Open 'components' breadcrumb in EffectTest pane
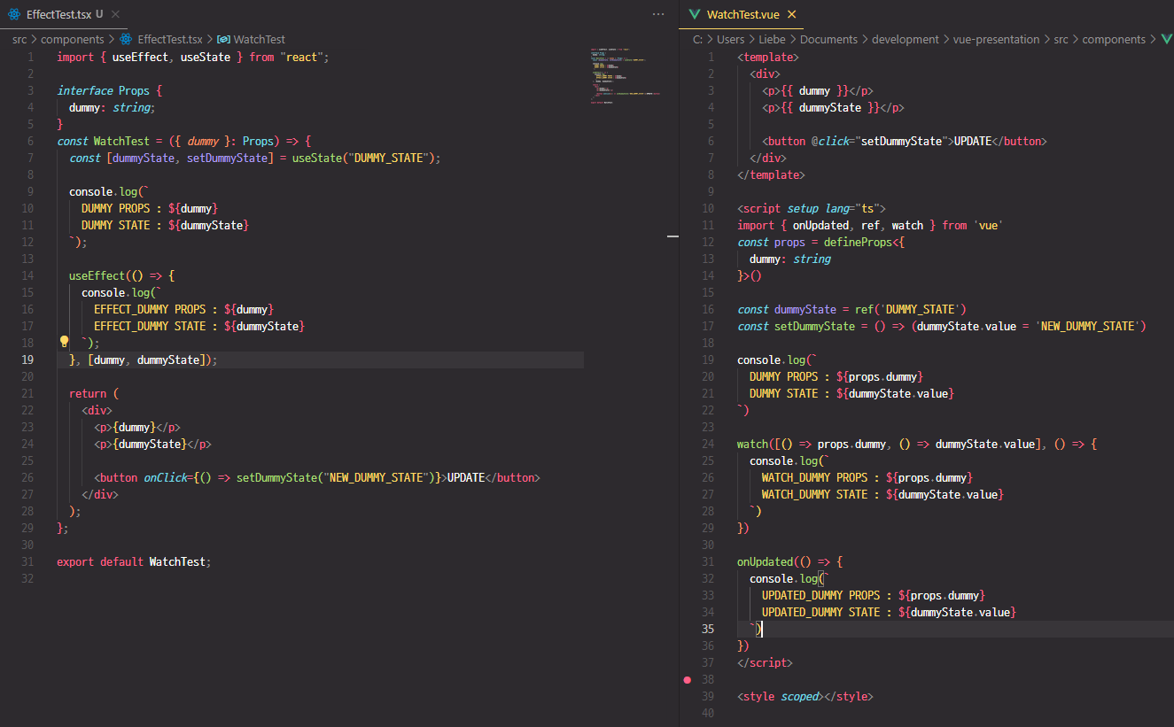Screen dimensions: 1174x727 (x=73, y=39)
